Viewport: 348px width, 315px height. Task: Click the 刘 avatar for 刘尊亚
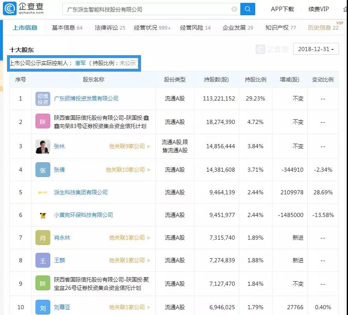click(43, 307)
